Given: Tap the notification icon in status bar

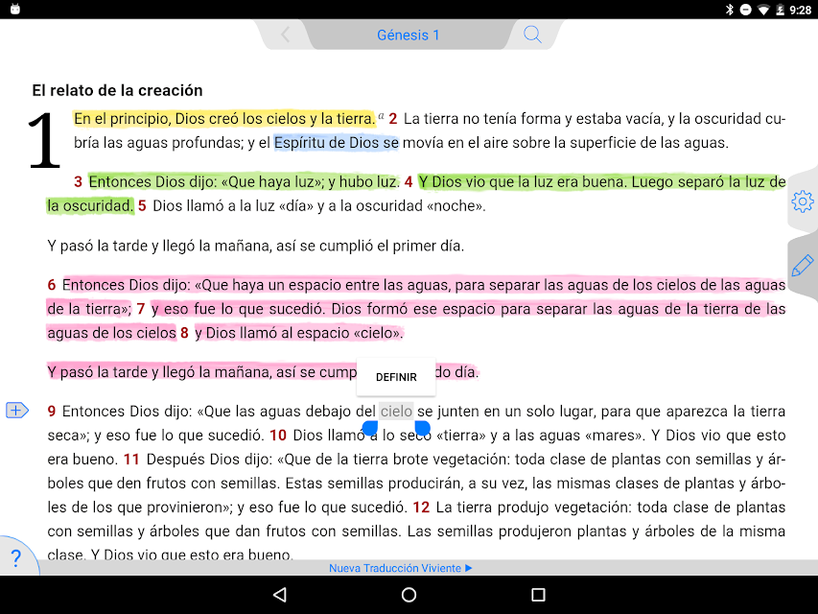Looking at the screenshot, I should [15, 9].
